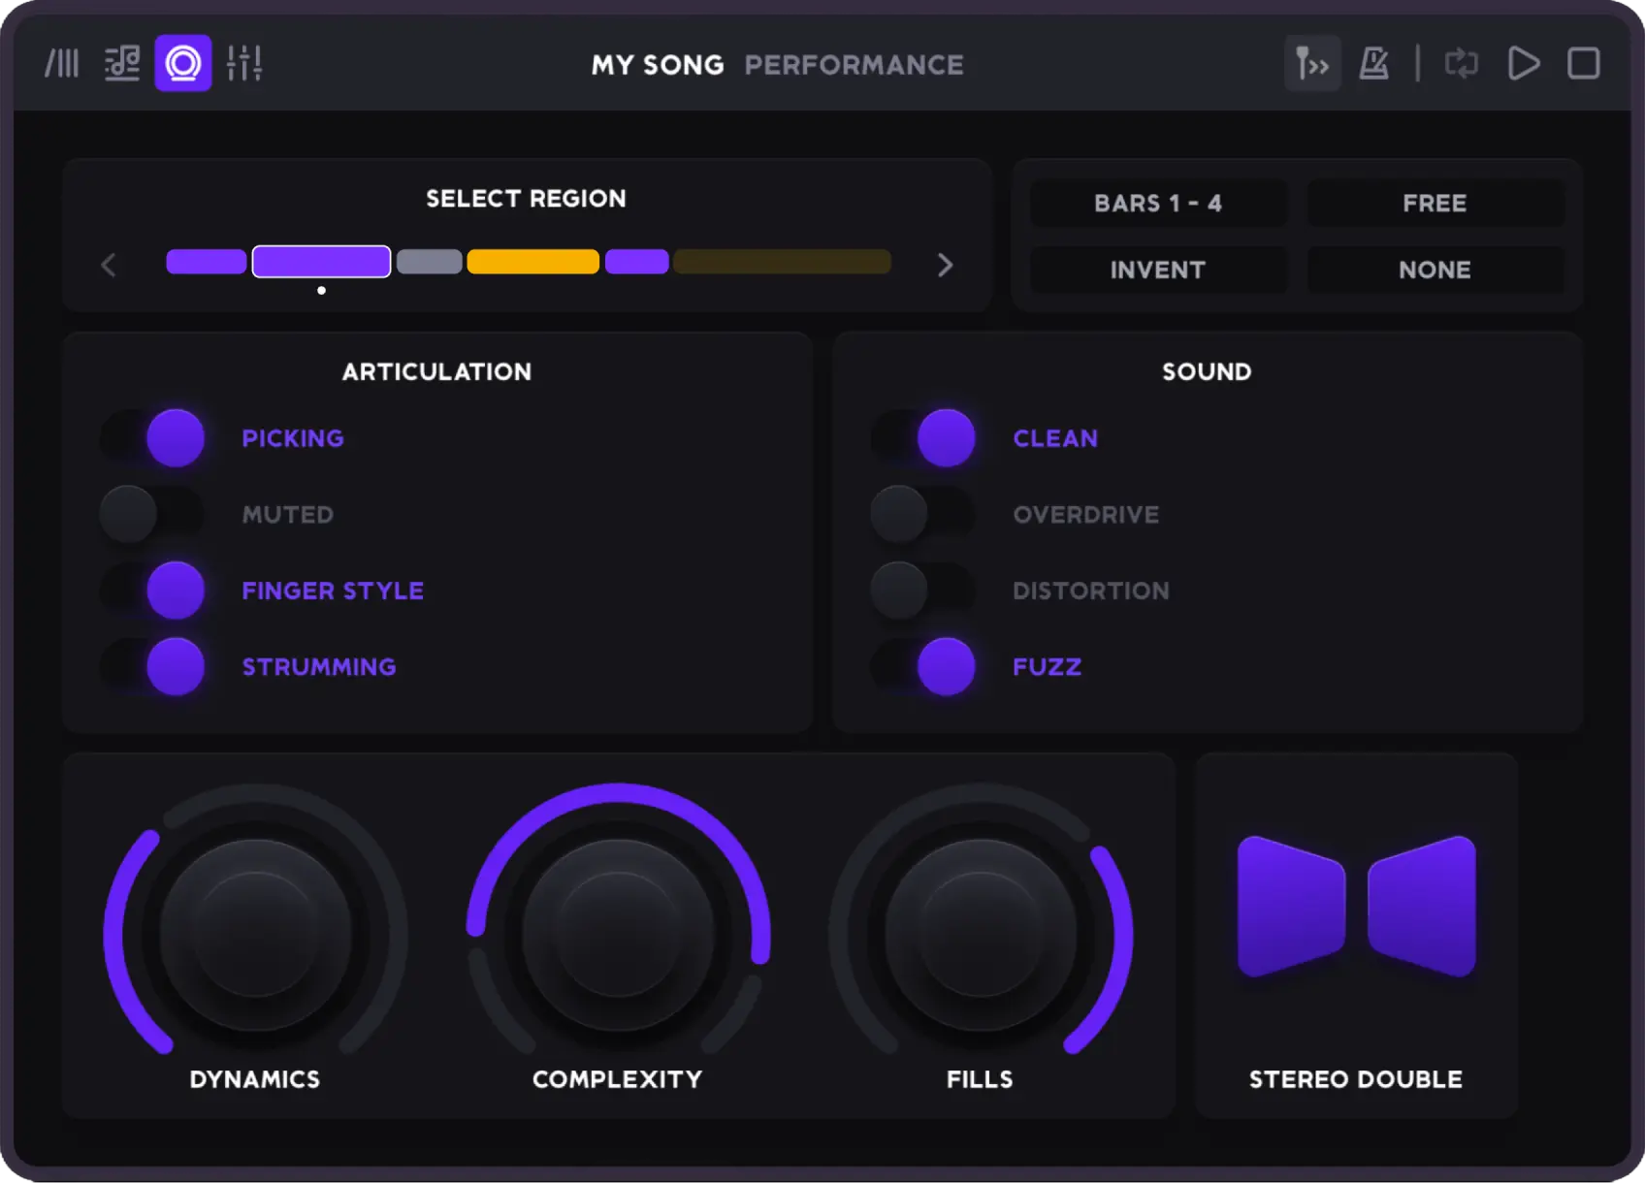Select the small purple fifth region
This screenshot has width=1645, height=1183.
[637, 262]
